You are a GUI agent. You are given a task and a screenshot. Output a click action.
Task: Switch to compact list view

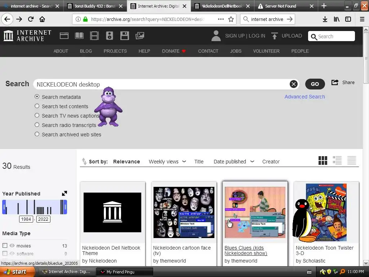pyautogui.click(x=352, y=161)
